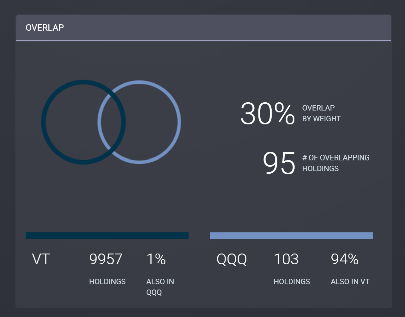Click the VT ticker symbol
The image size is (405, 317).
(41, 259)
